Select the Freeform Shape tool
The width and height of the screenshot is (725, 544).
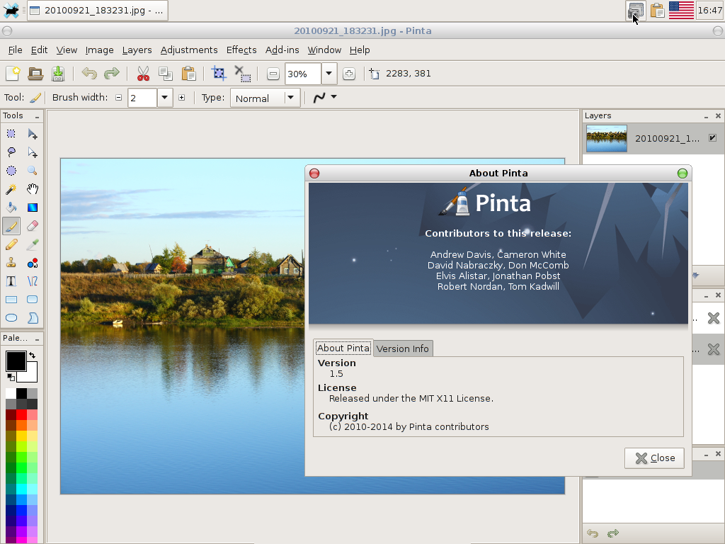coord(33,318)
